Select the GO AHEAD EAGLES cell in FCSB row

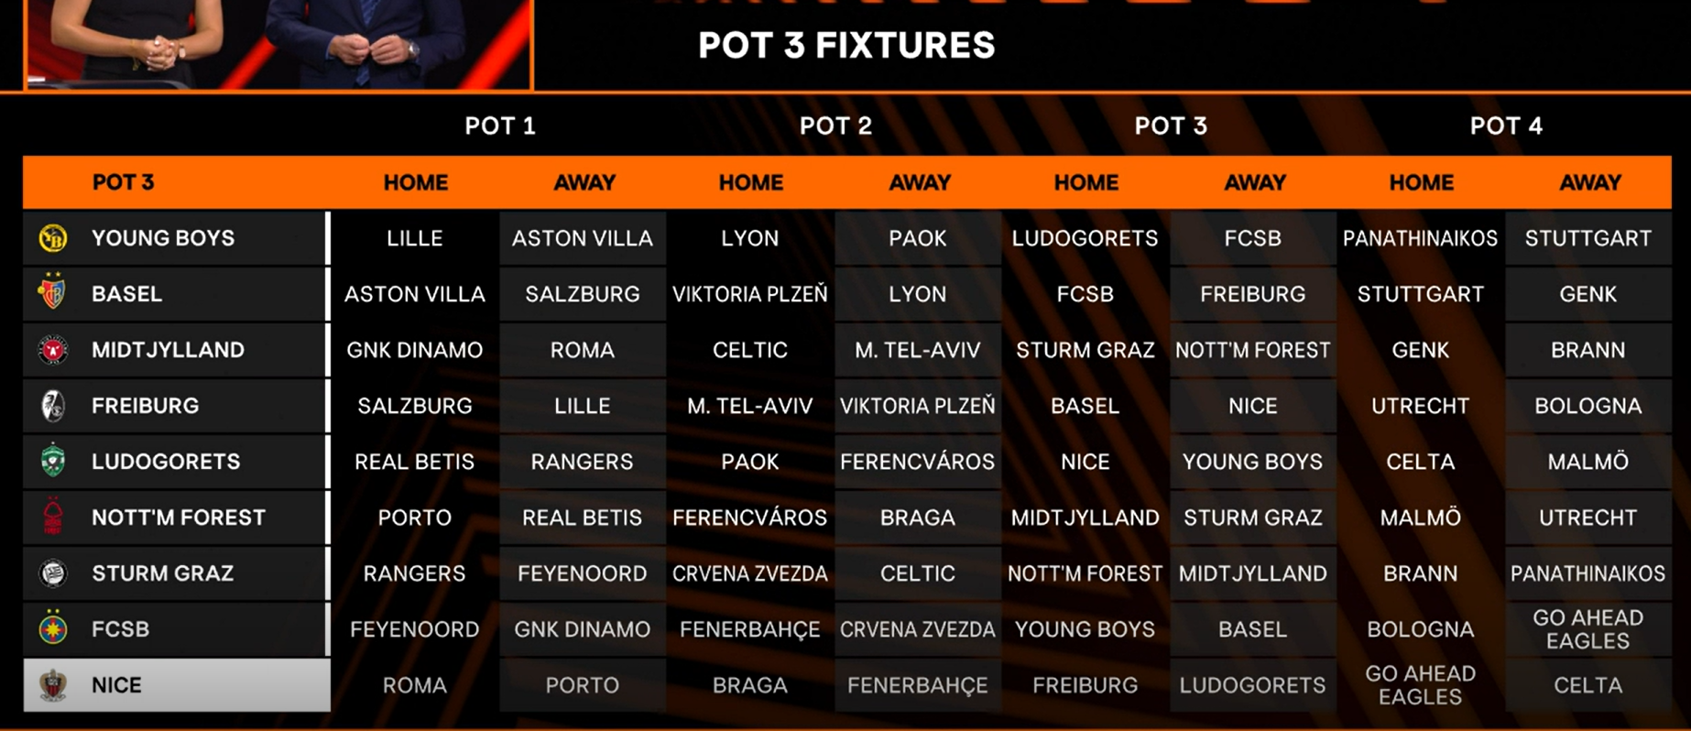tap(1588, 629)
